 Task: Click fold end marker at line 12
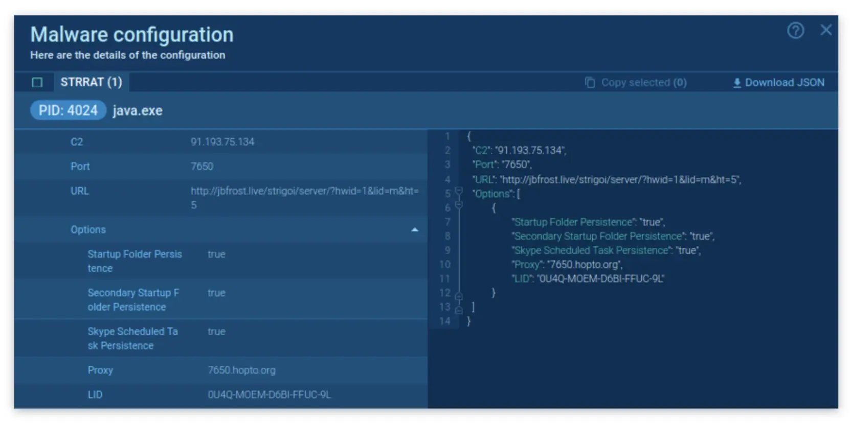(459, 296)
